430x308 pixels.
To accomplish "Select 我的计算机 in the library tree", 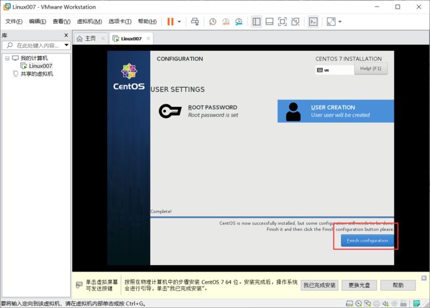I will pyautogui.click(x=34, y=58).
